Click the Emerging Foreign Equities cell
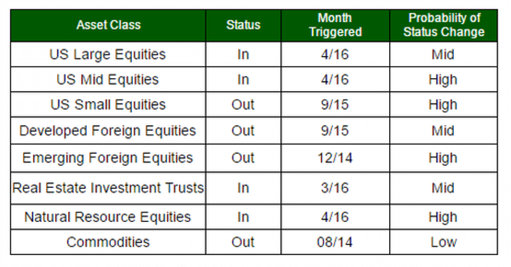Image resolution: width=511 pixels, height=267 pixels. pyautogui.click(x=108, y=158)
